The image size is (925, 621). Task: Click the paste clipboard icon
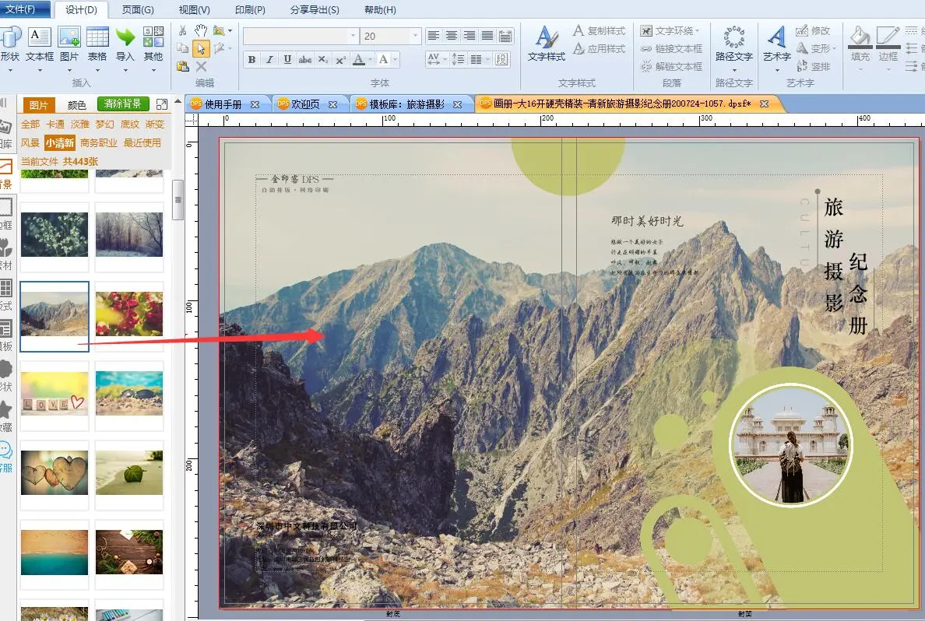coord(183,66)
